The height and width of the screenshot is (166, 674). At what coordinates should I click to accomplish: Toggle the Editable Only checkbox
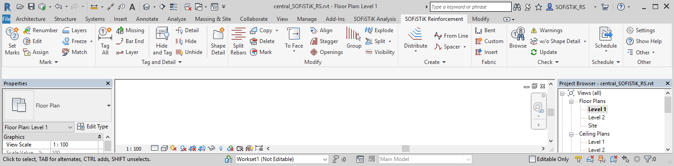tap(532, 159)
